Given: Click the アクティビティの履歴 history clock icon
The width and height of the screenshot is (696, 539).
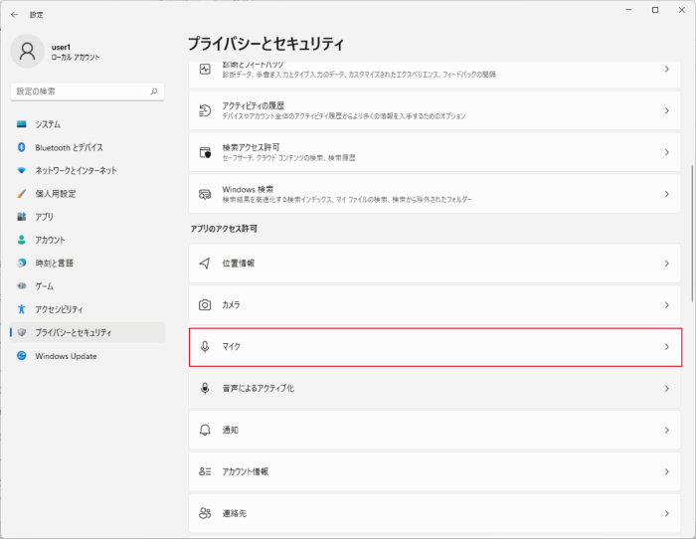Looking at the screenshot, I should [205, 110].
